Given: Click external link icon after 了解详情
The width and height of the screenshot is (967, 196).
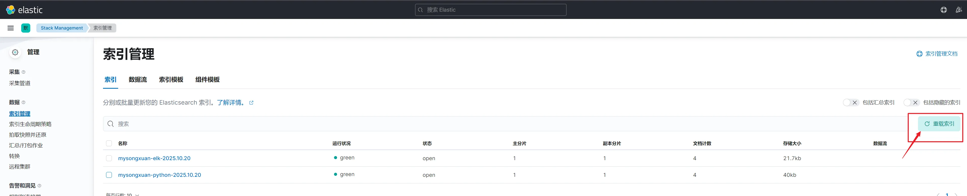Looking at the screenshot, I should pyautogui.click(x=251, y=103).
